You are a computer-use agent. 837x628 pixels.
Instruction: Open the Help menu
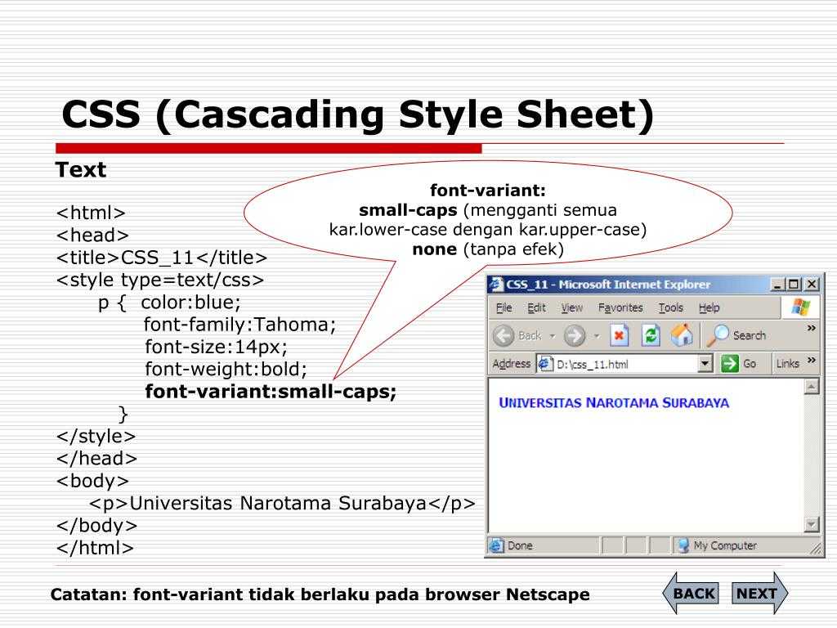[x=709, y=307]
